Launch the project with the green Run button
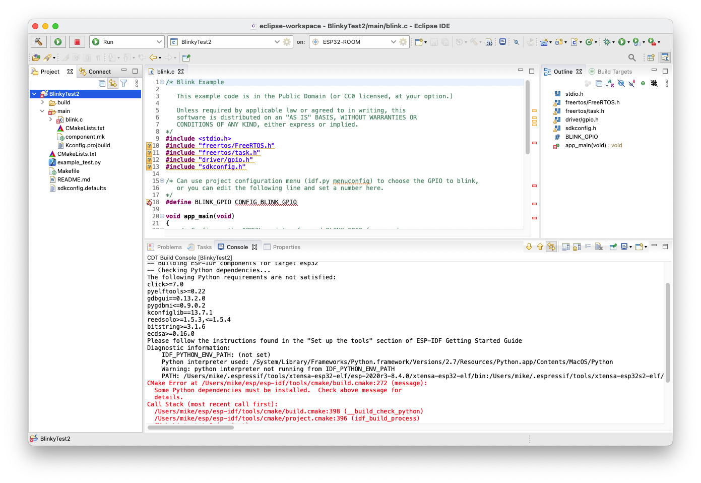This screenshot has height=483, width=701. click(x=58, y=42)
